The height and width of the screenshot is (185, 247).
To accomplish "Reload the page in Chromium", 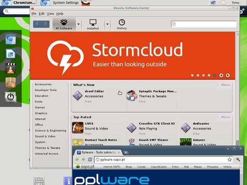I will (x=90, y=160).
